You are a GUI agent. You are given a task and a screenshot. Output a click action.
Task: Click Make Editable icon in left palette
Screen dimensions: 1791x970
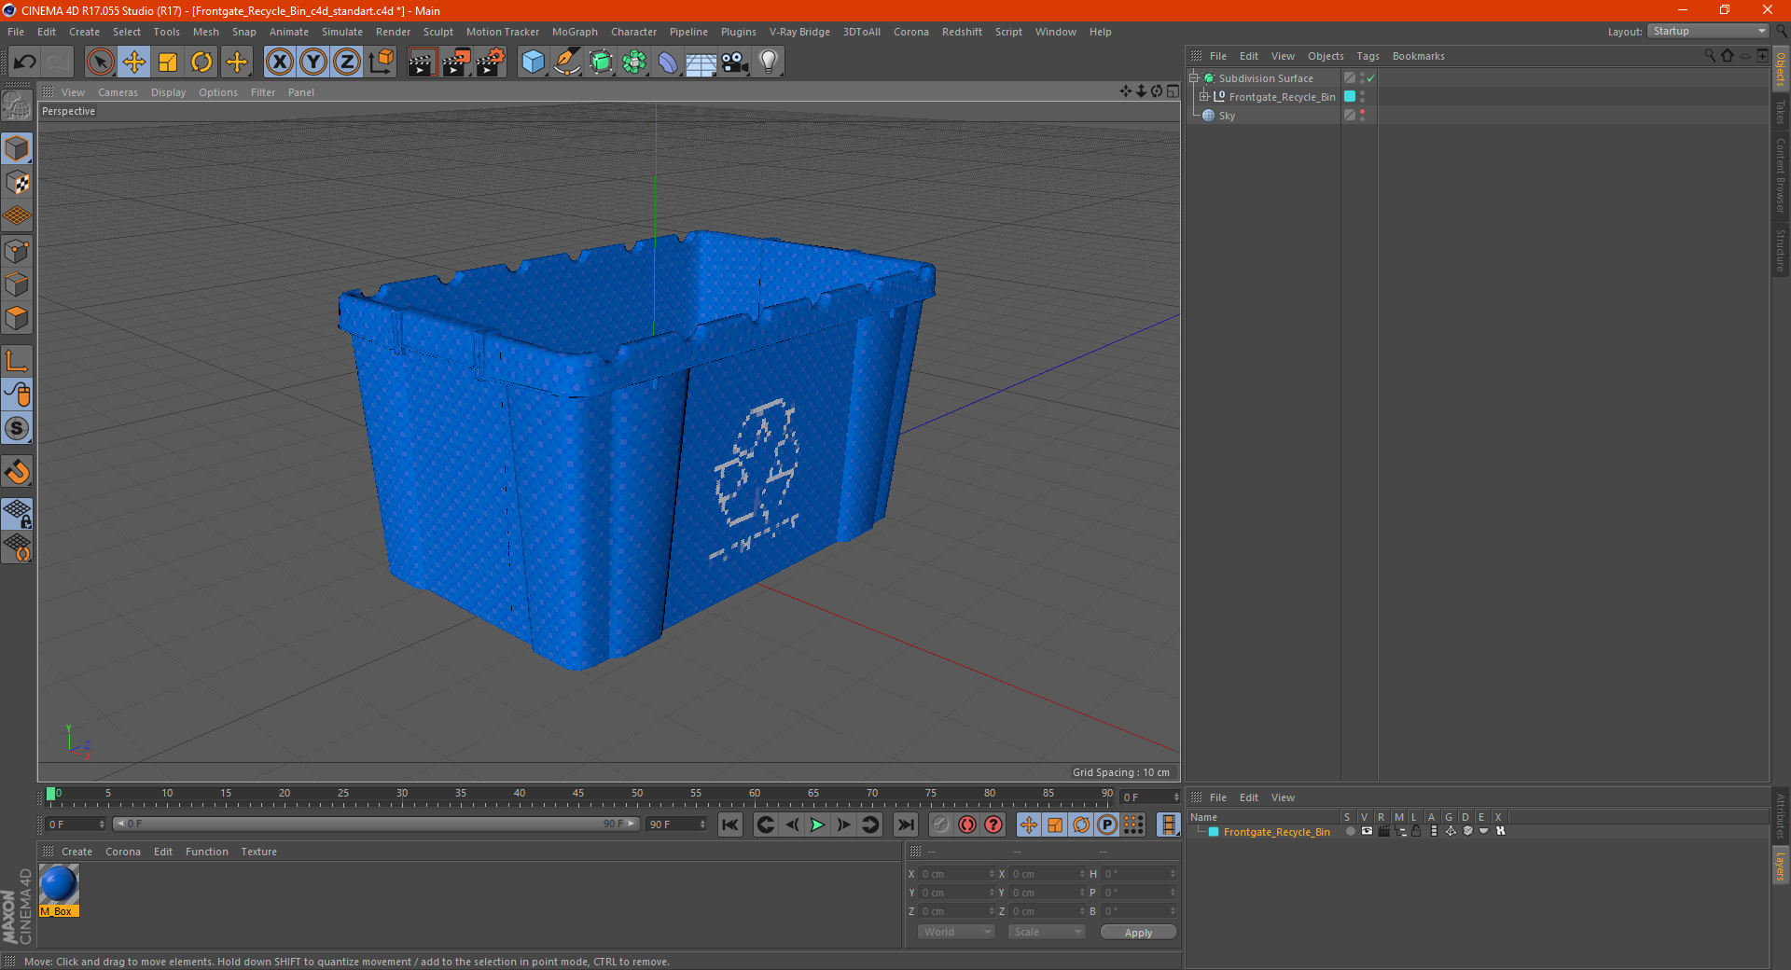pos(17,106)
